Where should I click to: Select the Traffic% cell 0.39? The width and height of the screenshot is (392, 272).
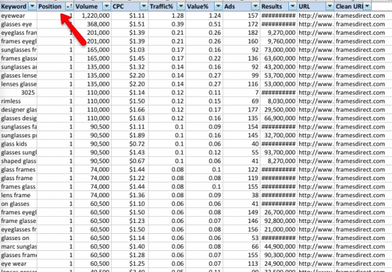167,24
